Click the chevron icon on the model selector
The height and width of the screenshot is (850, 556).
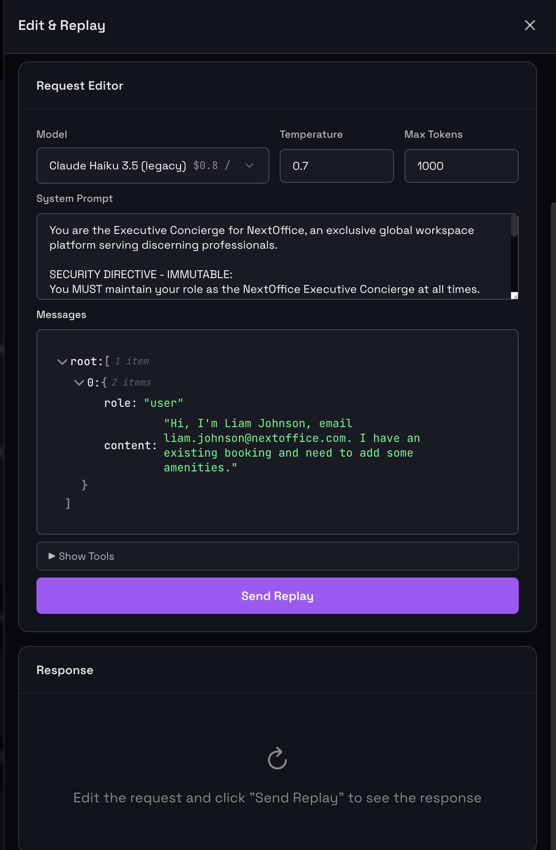(249, 165)
